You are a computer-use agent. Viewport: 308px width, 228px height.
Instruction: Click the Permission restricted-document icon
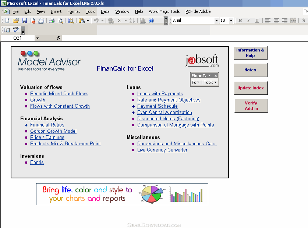point(33,21)
